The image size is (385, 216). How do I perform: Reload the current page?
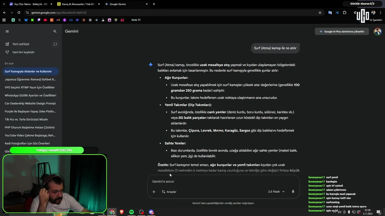pos(19,13)
